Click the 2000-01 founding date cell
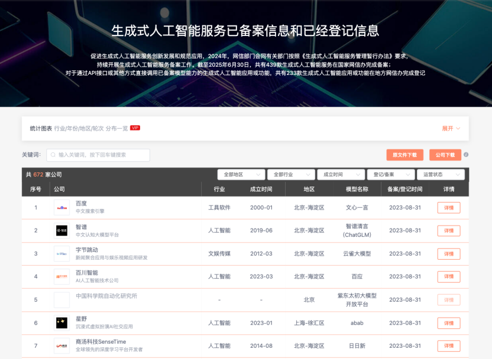 261,208
